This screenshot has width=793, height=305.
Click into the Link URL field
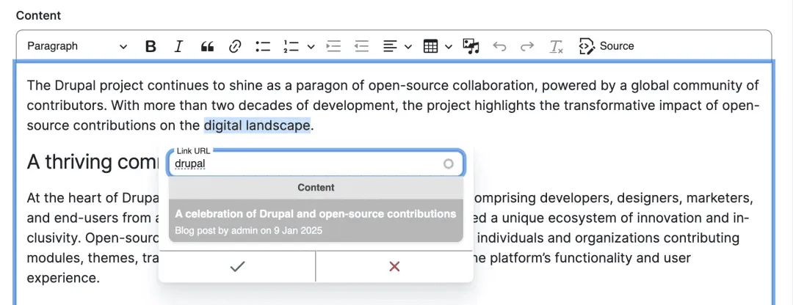[x=305, y=164]
